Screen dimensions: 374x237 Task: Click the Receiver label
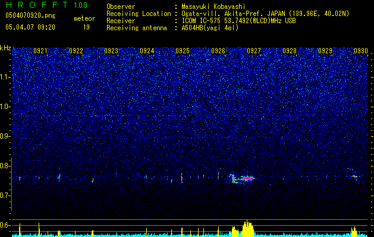point(121,21)
